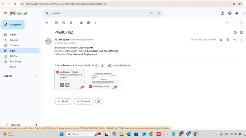This screenshot has width=246, height=138.
Task: Click the sender avatar picture
Action: pos(49,41)
